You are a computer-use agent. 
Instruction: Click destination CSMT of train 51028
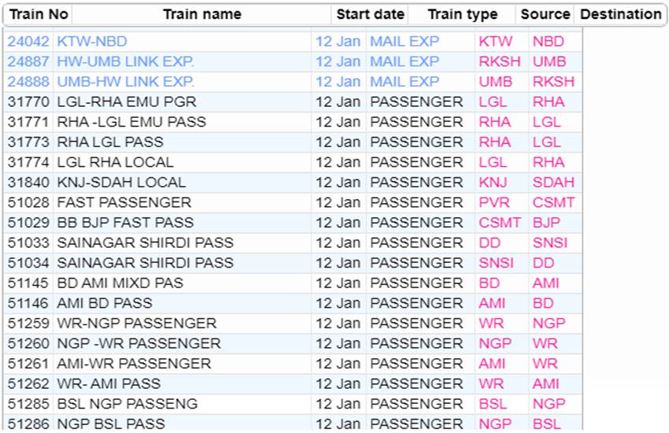pos(554,202)
